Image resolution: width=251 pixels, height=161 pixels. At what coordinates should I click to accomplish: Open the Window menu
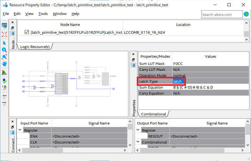click(59, 14)
